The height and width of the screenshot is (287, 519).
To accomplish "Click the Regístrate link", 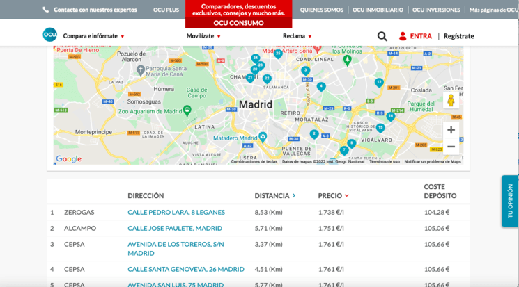I will pyautogui.click(x=458, y=36).
